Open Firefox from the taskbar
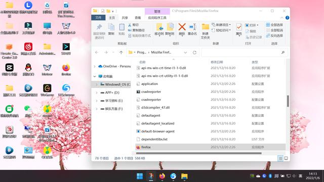This screenshot has height=182, width=324. pyautogui.click(x=162, y=176)
